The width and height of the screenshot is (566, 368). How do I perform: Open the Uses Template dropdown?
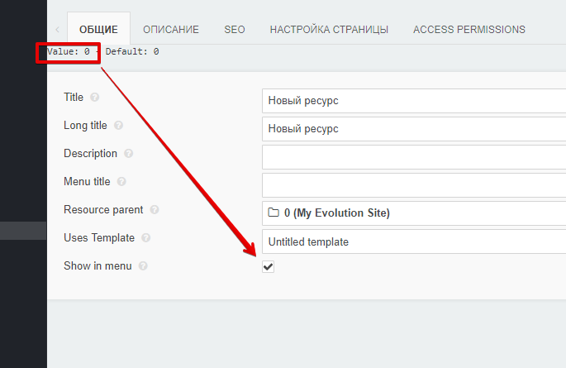click(x=414, y=241)
